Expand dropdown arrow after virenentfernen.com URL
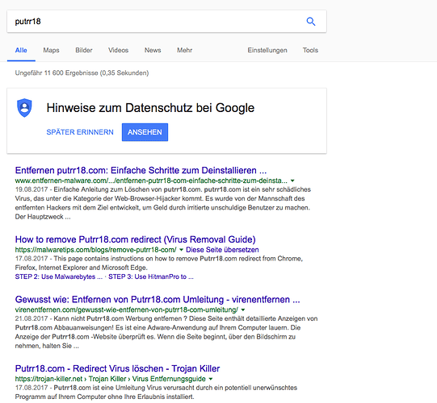437x403 pixels. 243,310
